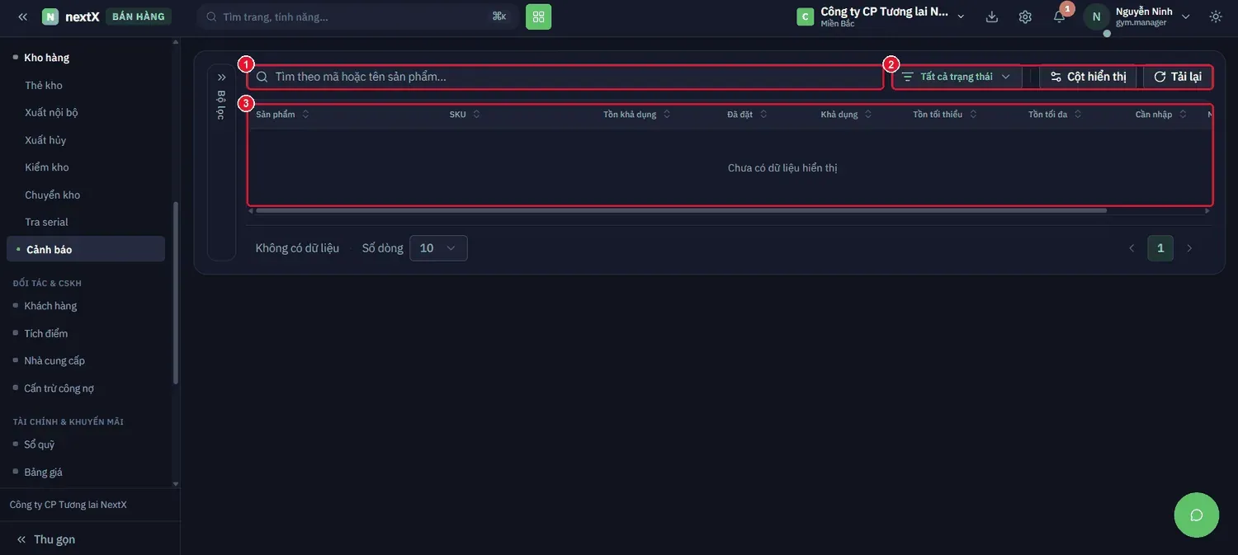This screenshot has width=1238, height=555.
Task: Go to Nhà cung cấp in the sidebar
Action: tap(54, 360)
